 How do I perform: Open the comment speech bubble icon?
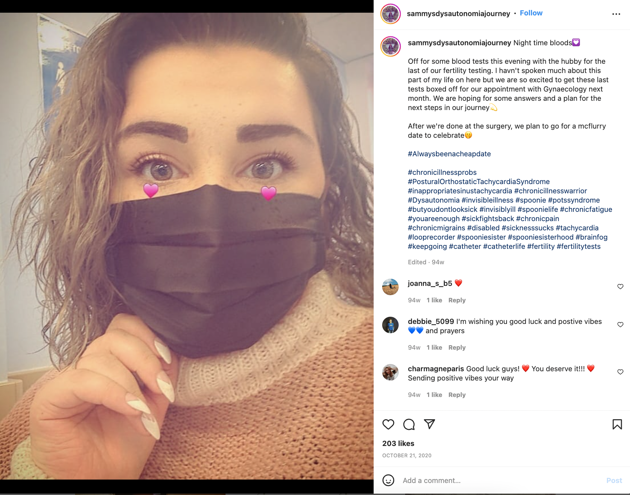coord(409,424)
